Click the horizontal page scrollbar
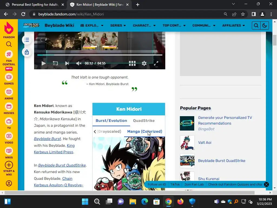Image resolution: width=277 pixels, height=208 pixels. pyautogui.click(x=130, y=193)
